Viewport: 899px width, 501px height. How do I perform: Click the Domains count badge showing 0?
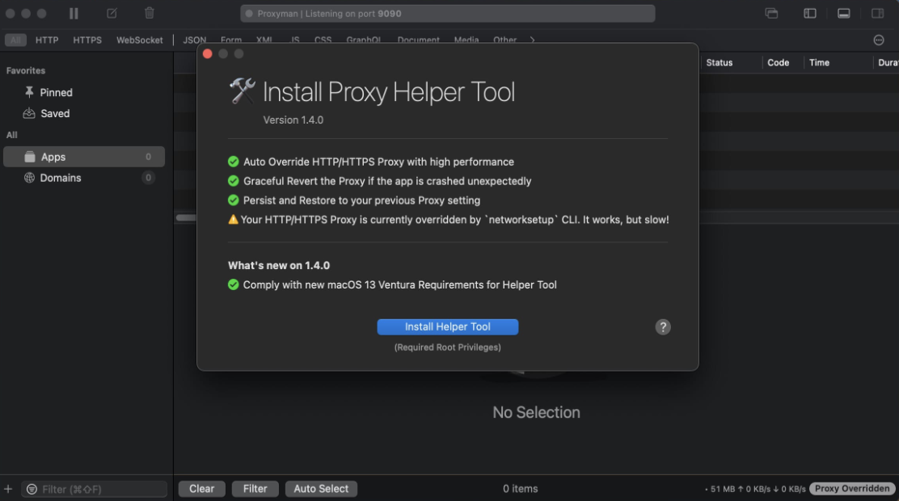tap(149, 178)
